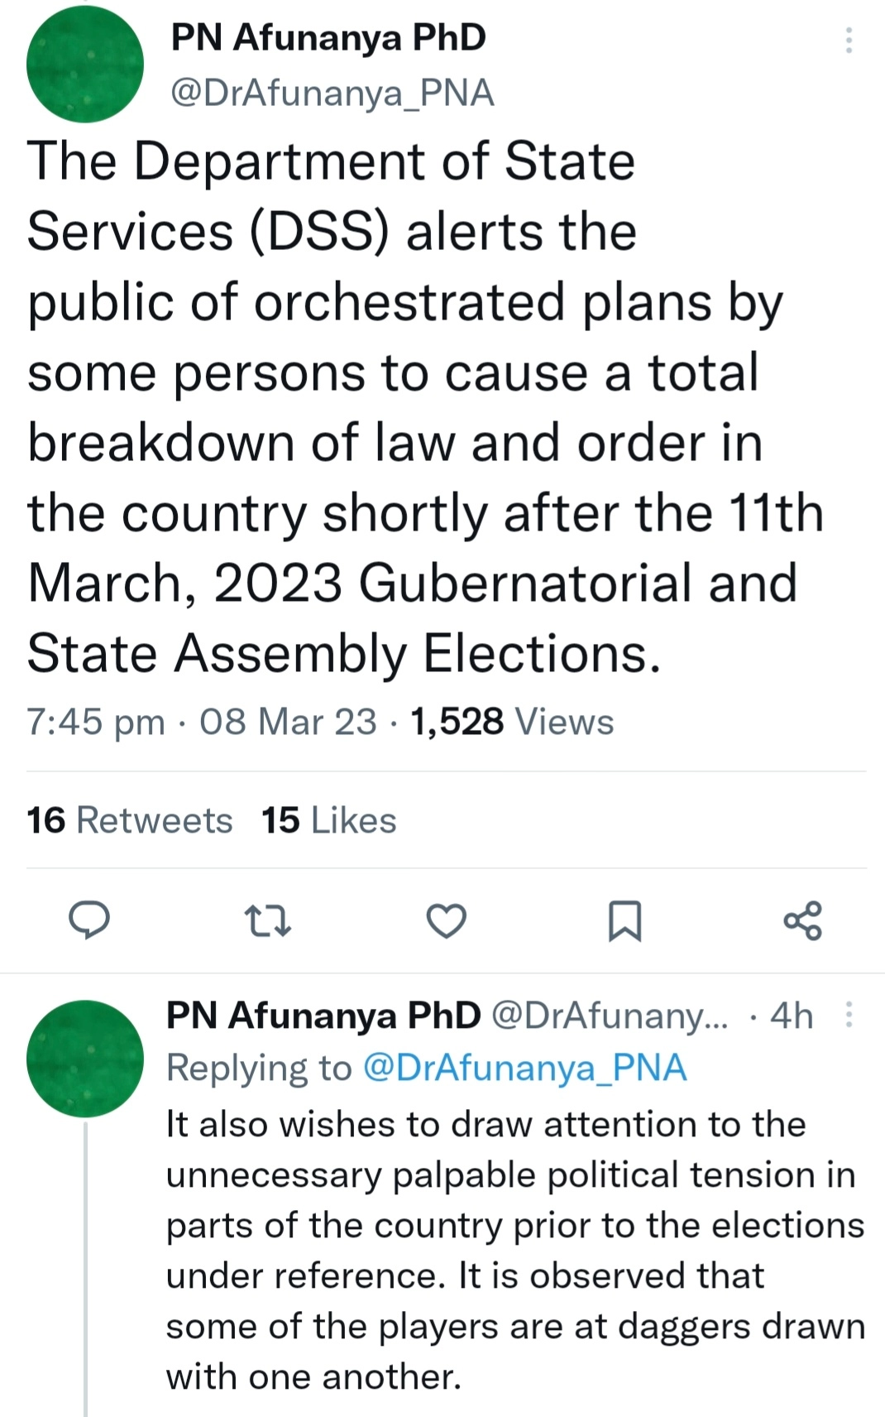Like the tweet with heart icon
The height and width of the screenshot is (1417, 885).
click(x=446, y=920)
